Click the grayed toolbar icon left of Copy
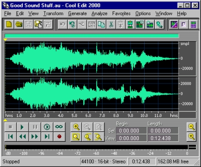 click(92, 24)
